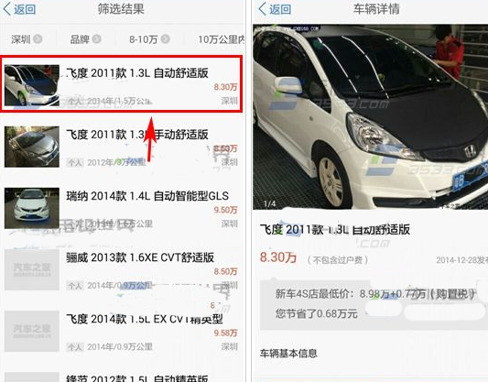The image size is (488, 382).
Task: Clear the 品牌 brand filter icon
Action: (97, 39)
